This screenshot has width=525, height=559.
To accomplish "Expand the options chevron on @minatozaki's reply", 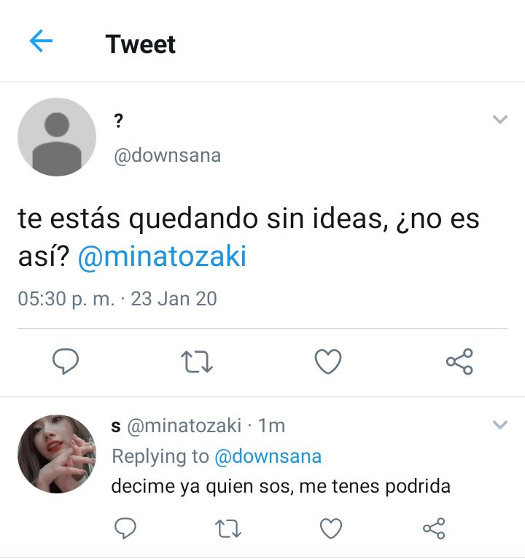I will pyautogui.click(x=500, y=425).
